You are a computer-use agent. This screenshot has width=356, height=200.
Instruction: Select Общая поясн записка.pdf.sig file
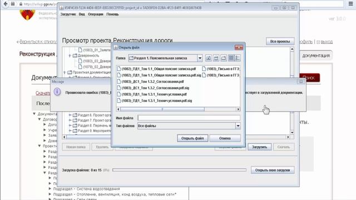pos(159,75)
